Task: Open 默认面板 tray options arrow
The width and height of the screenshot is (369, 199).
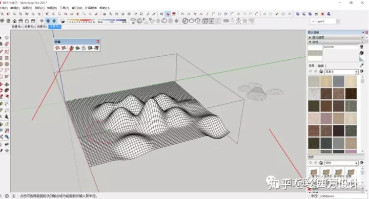Action: tap(363, 32)
